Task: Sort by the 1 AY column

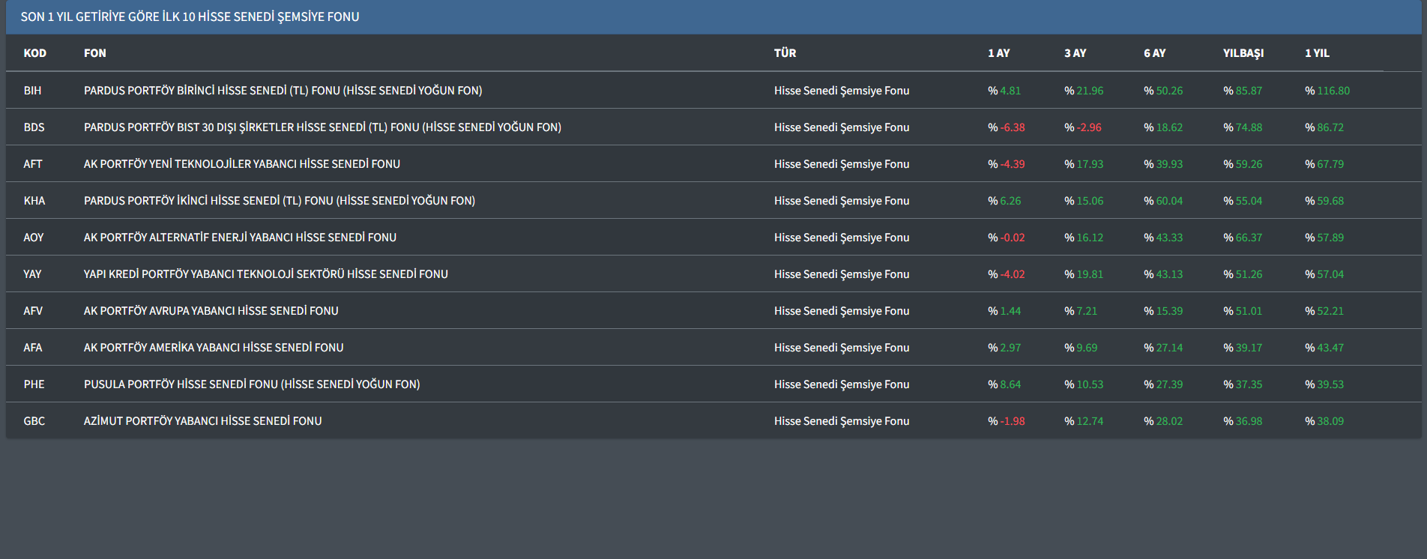Action: pyautogui.click(x=998, y=53)
